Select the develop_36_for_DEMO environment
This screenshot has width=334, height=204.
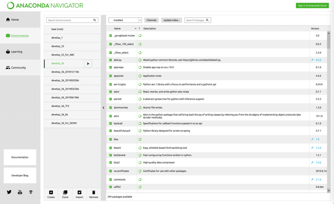72,123
